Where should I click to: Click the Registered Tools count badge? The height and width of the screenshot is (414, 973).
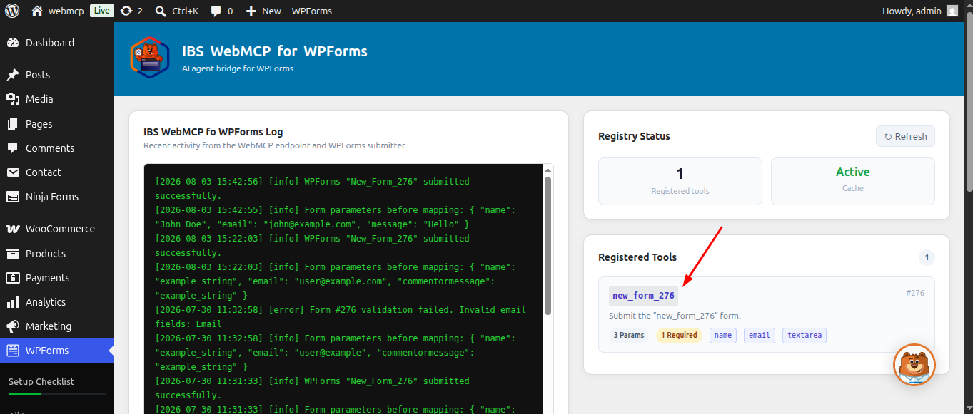pyautogui.click(x=927, y=257)
